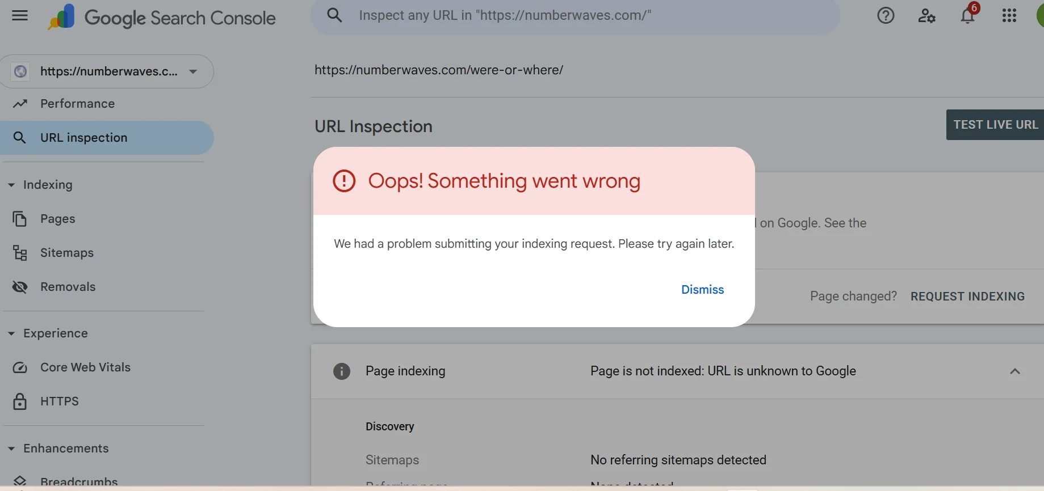1044x491 pixels.
Task: Open the hamburger main menu
Action: pyautogui.click(x=20, y=15)
